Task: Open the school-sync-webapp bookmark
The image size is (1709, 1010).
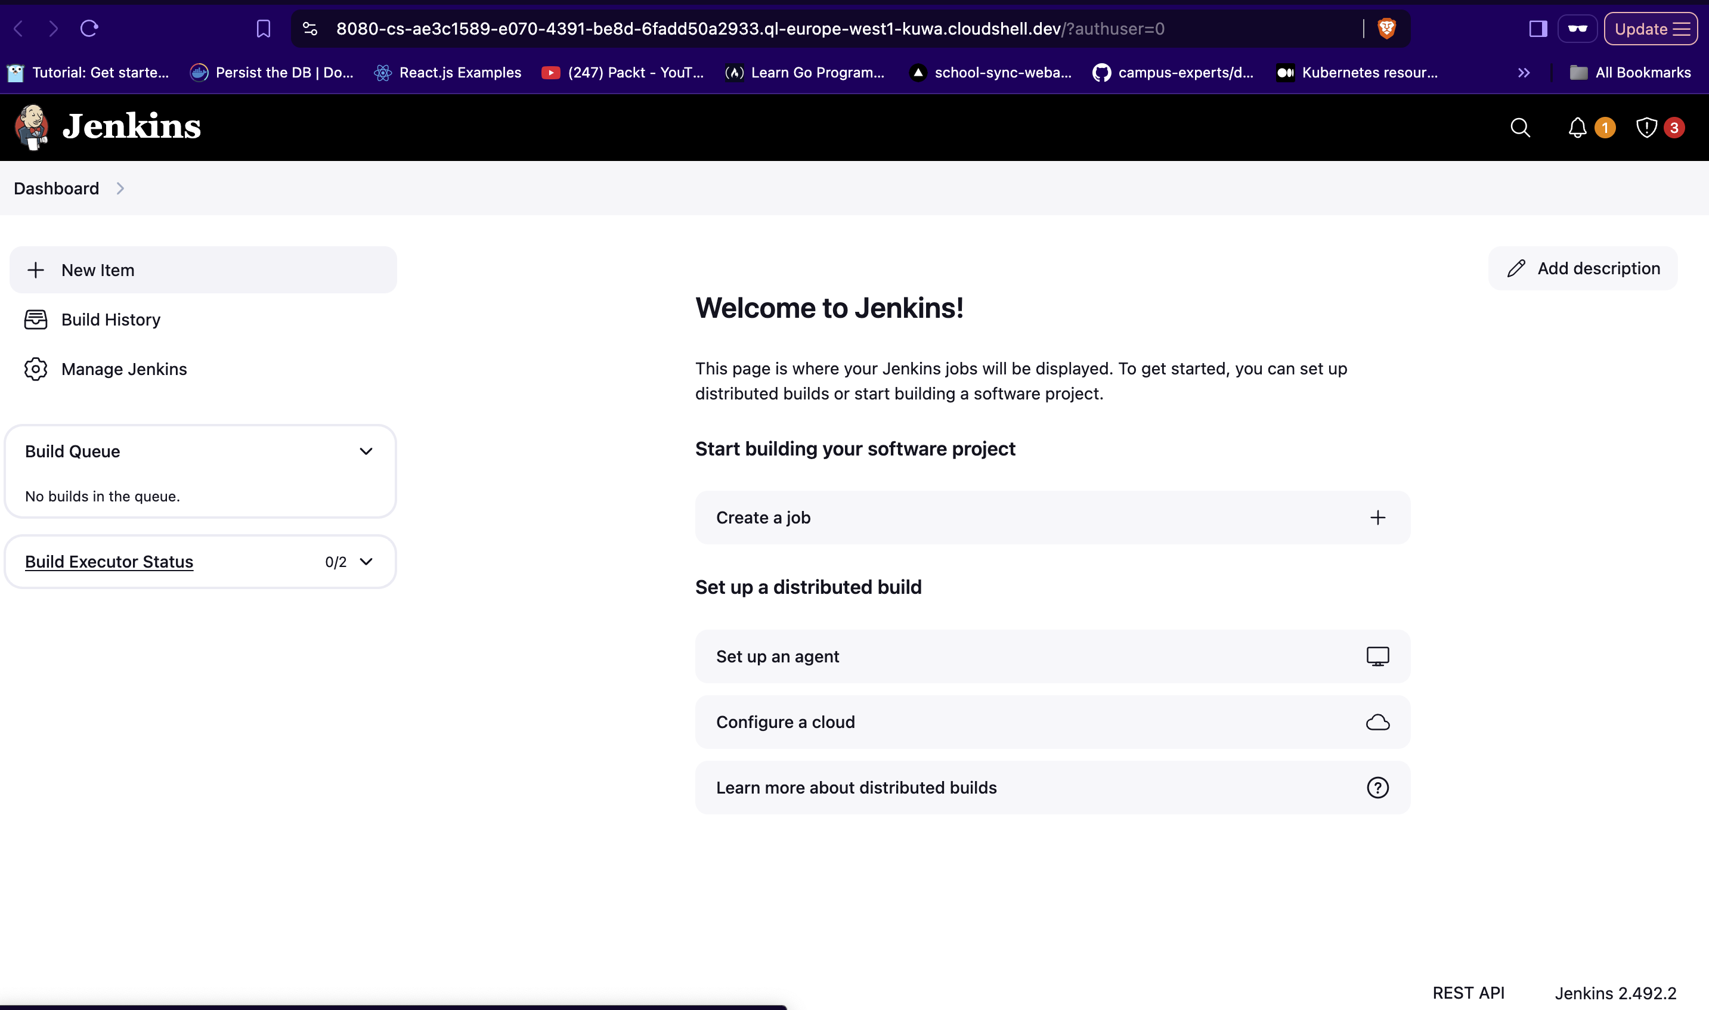Action: pos(990,73)
